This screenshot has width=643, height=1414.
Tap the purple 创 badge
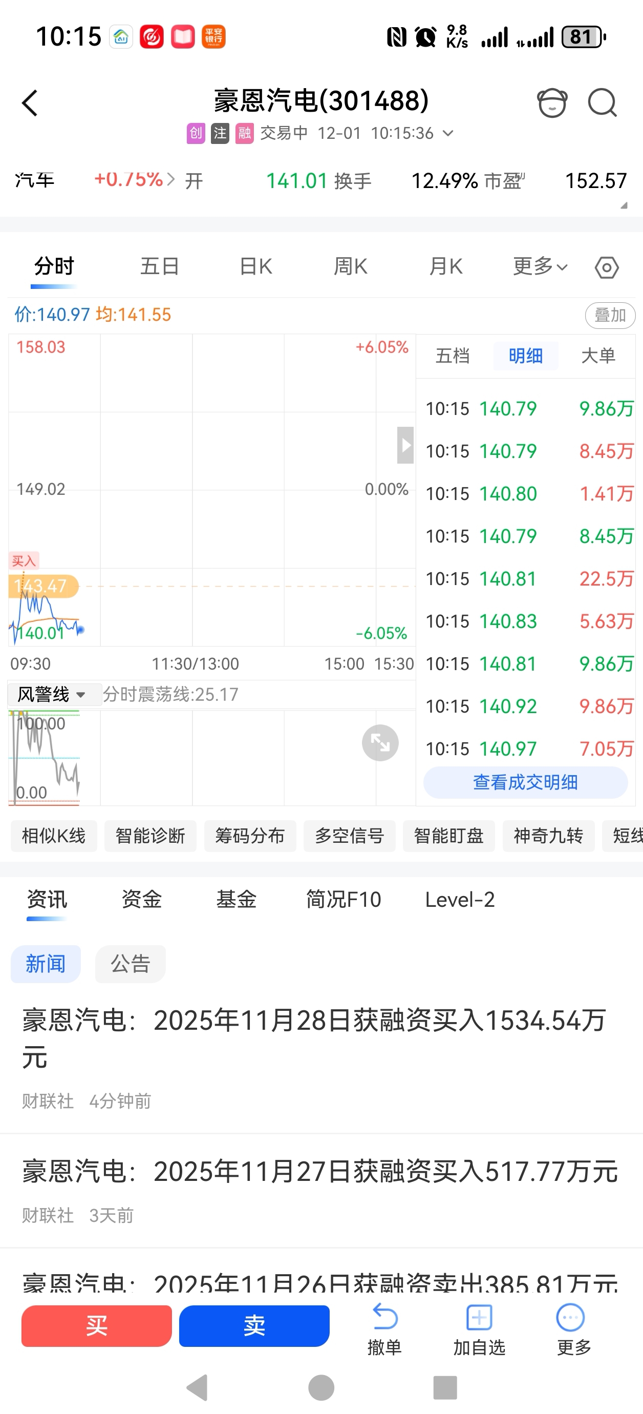(x=196, y=133)
